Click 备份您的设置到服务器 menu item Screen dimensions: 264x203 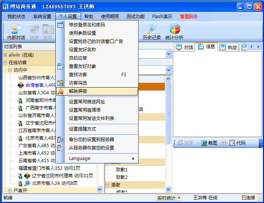point(92,140)
